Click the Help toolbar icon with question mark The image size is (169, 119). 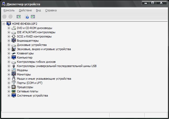[27, 17]
